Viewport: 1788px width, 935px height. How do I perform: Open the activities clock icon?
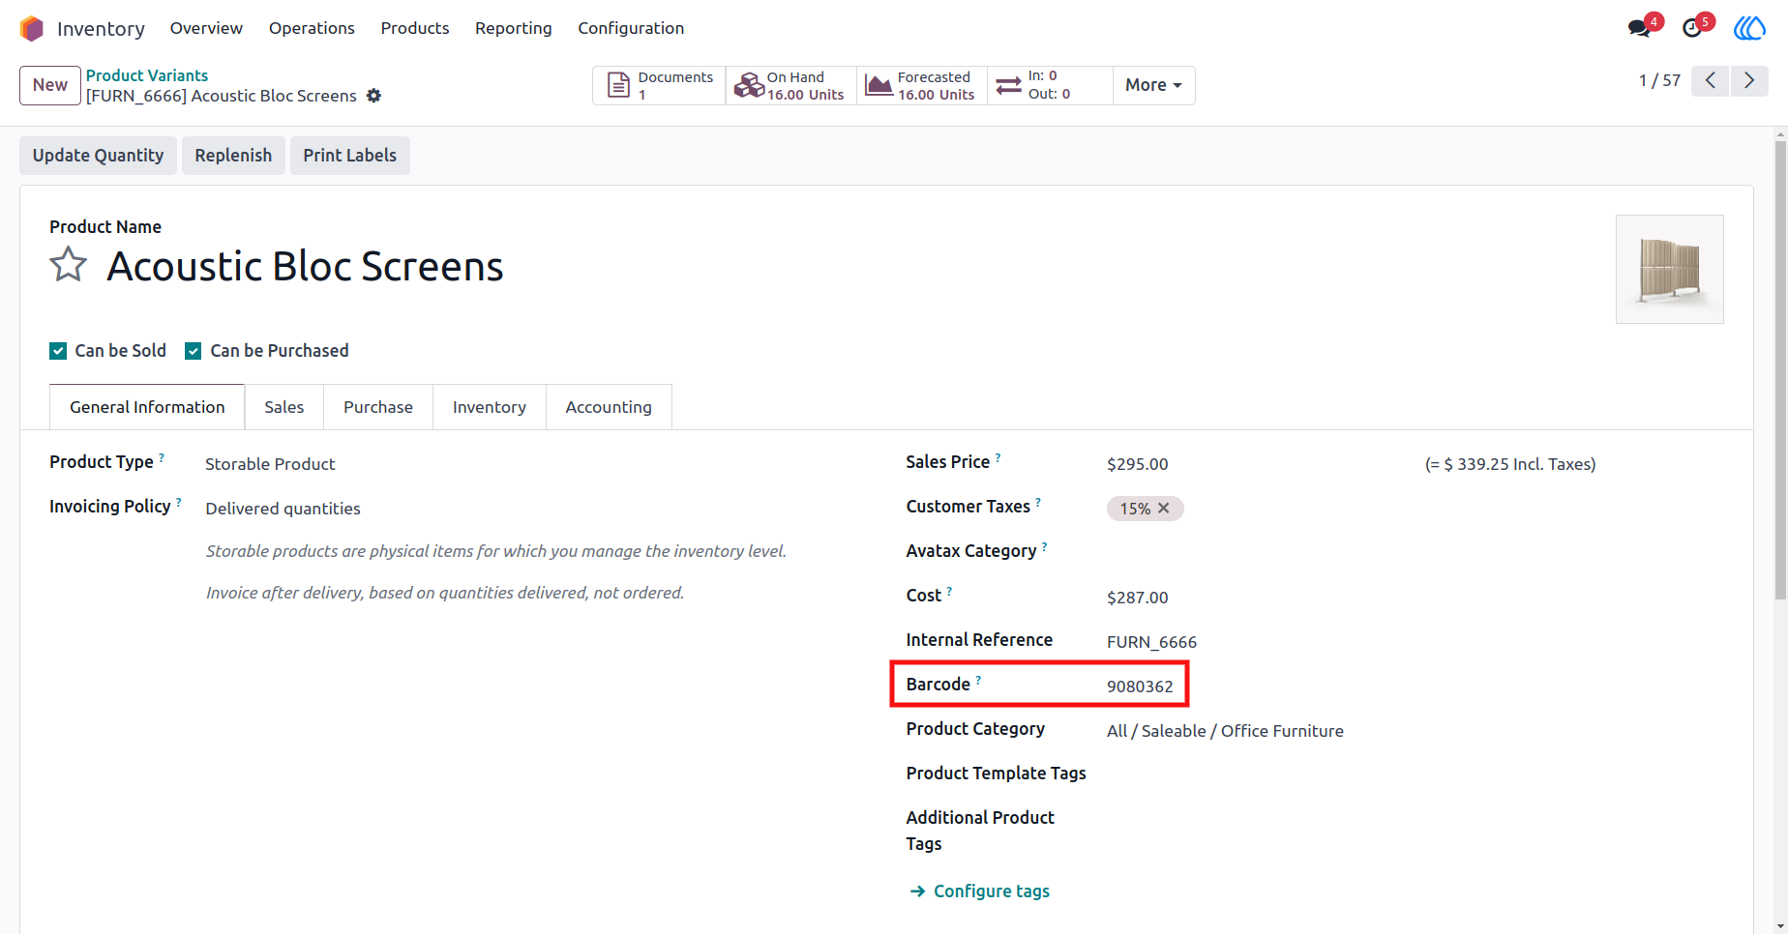tap(1693, 28)
